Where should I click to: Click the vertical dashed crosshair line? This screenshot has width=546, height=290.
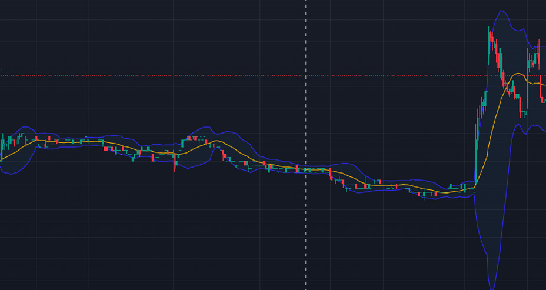coord(305,235)
